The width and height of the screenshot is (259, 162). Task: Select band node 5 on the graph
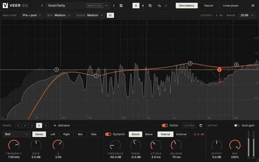point(236,65)
